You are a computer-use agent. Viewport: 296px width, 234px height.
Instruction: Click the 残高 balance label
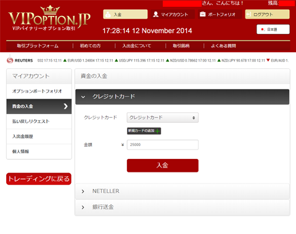pos(273,3)
